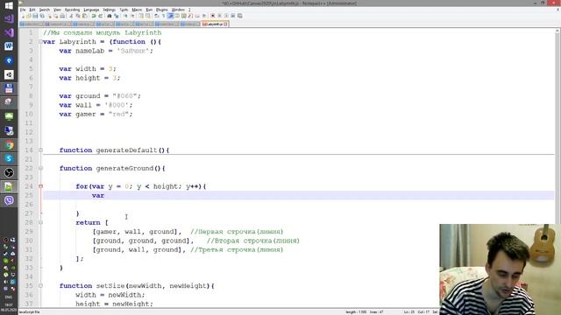Viewport: 561px width, 315px height.
Task: Toggle synchronized horizontal scrolling
Action: (x=148, y=16)
